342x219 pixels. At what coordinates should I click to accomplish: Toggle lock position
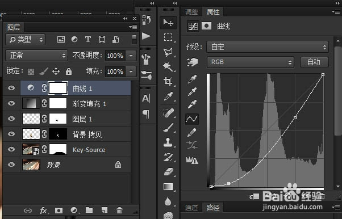coord(56,71)
